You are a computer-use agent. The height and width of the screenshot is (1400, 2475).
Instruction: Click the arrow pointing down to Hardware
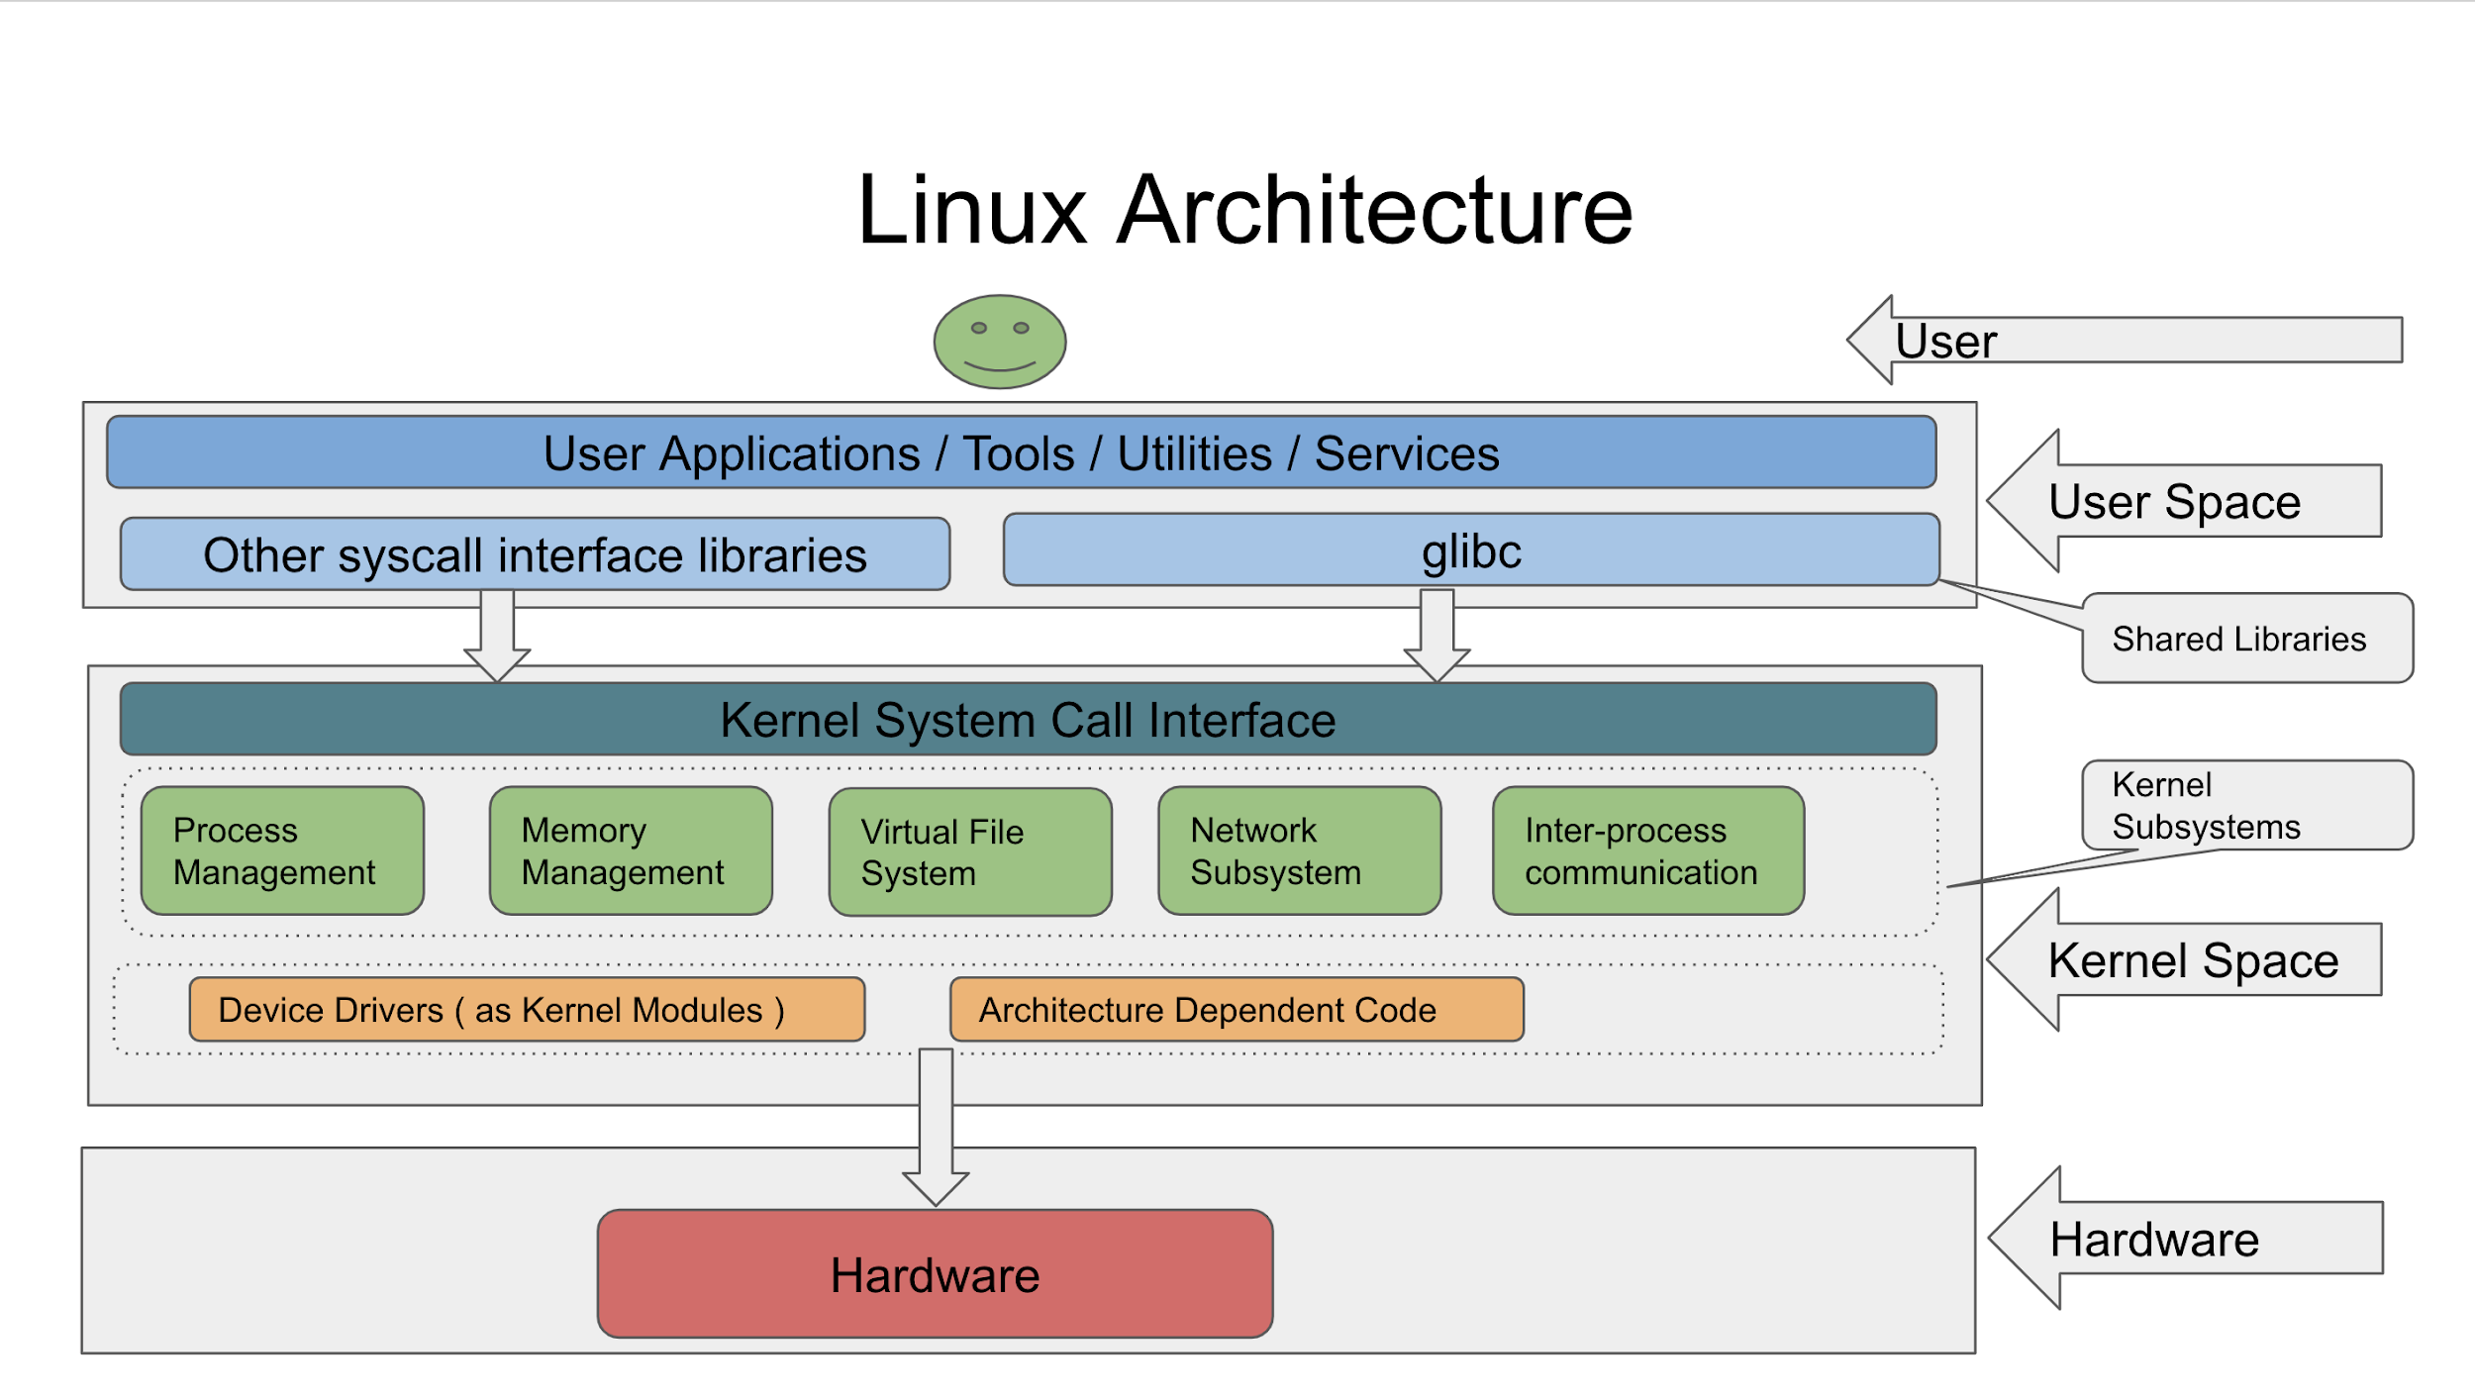(936, 1129)
